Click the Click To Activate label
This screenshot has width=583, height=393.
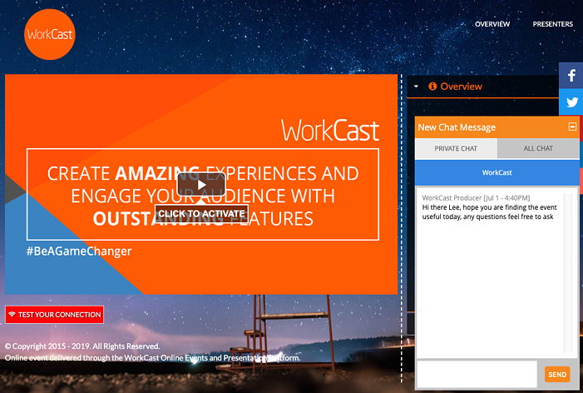coord(201,214)
